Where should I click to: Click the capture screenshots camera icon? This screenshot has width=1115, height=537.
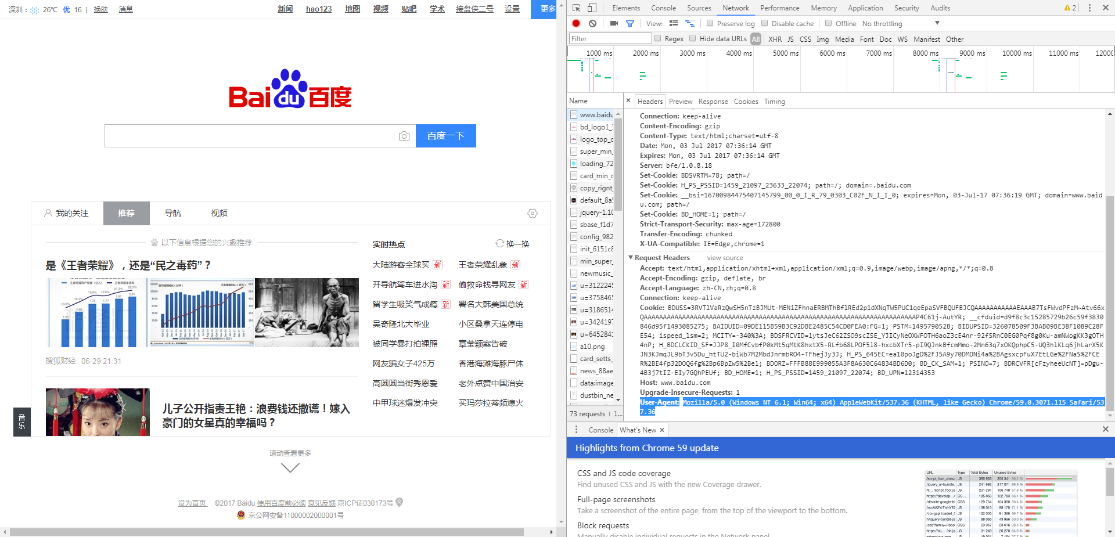[x=614, y=23]
